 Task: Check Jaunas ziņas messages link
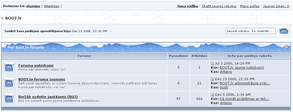[x=276, y=6]
